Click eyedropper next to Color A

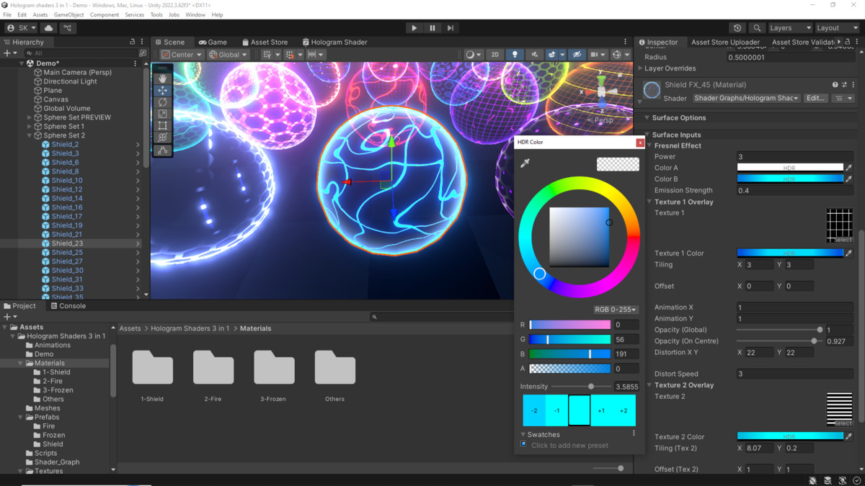[x=849, y=168]
